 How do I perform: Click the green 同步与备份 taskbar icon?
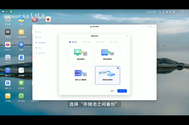click(11, 12)
